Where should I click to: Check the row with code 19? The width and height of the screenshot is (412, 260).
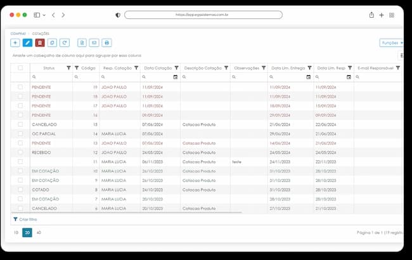tap(20, 87)
